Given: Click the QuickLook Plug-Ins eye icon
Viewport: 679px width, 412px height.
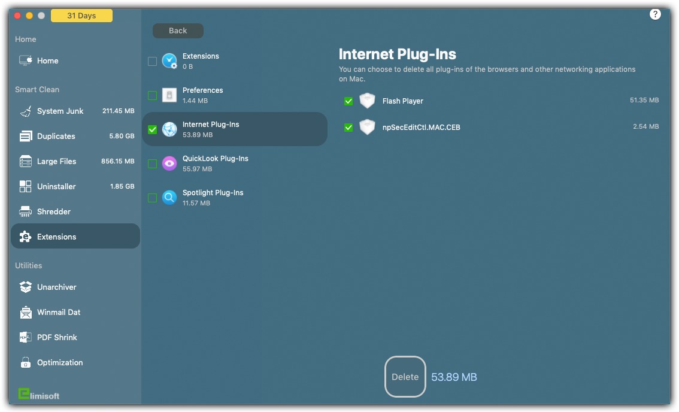Looking at the screenshot, I should pos(169,163).
